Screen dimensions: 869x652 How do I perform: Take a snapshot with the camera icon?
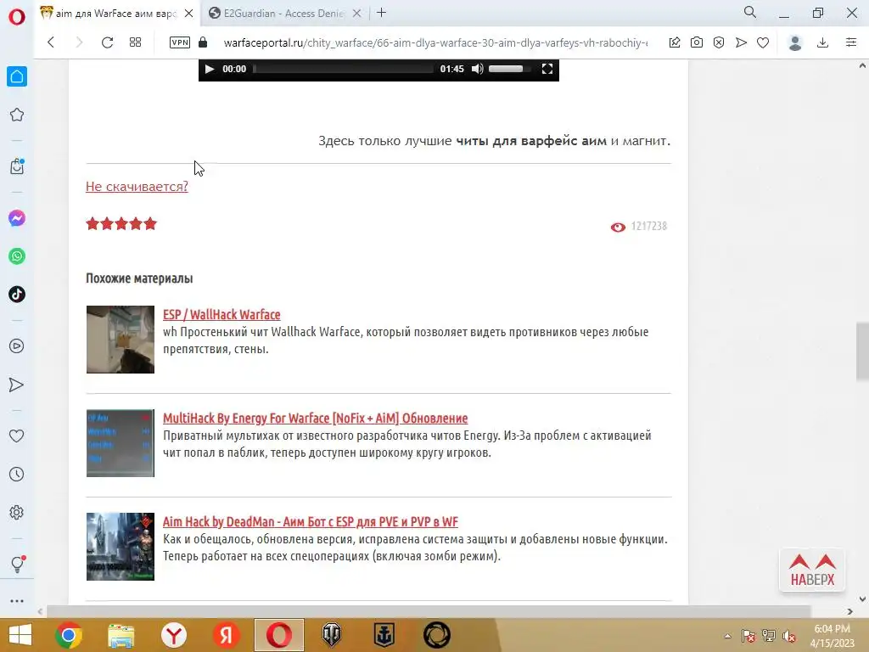(x=697, y=42)
